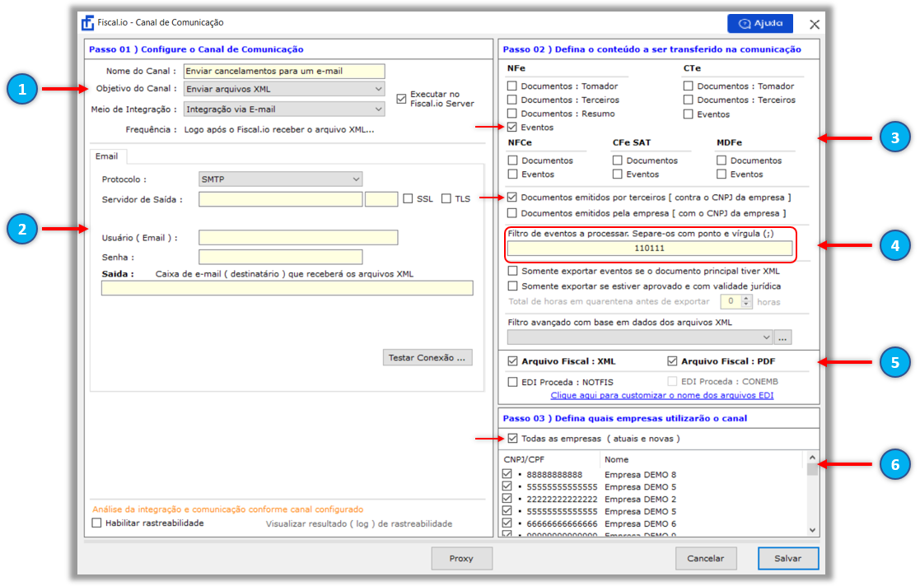Uncheck the NFe Eventos checkbox

[x=512, y=128]
